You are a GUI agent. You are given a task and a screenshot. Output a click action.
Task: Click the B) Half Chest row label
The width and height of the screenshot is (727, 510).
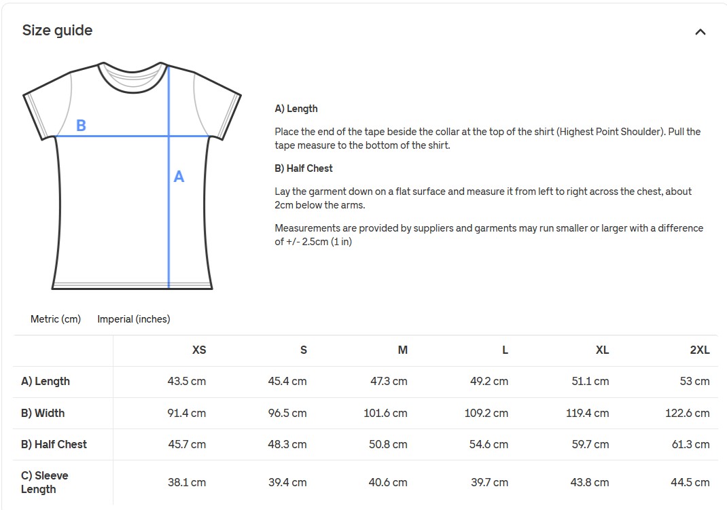click(54, 444)
